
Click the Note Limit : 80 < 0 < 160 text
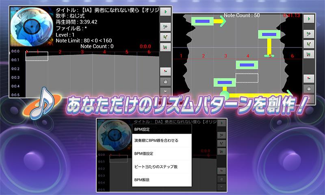[x=84, y=41]
